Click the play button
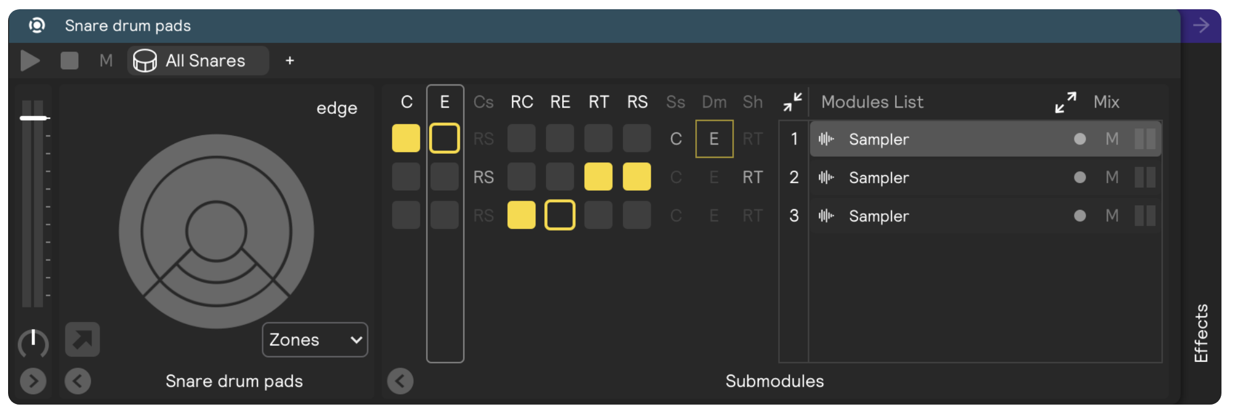The width and height of the screenshot is (1240, 415). [30, 61]
